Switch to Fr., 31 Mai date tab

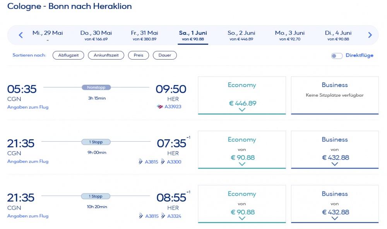click(x=144, y=35)
